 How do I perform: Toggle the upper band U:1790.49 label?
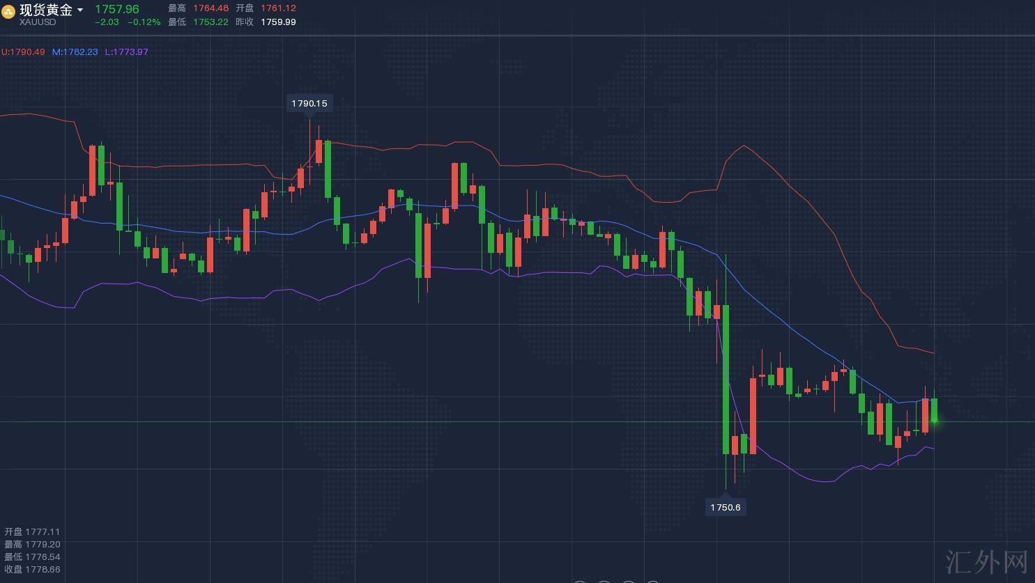tap(23, 52)
